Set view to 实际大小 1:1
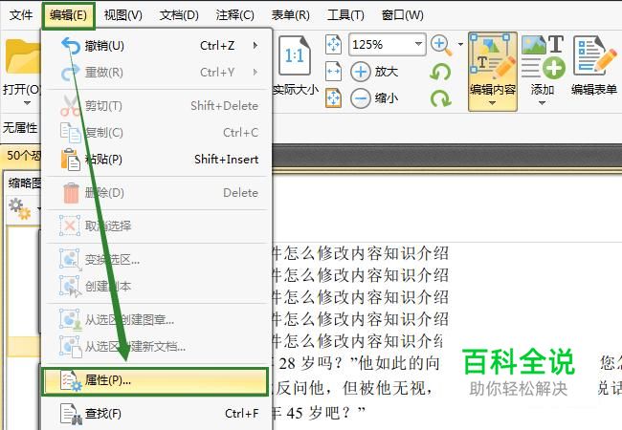The width and height of the screenshot is (622, 430). coord(296,65)
